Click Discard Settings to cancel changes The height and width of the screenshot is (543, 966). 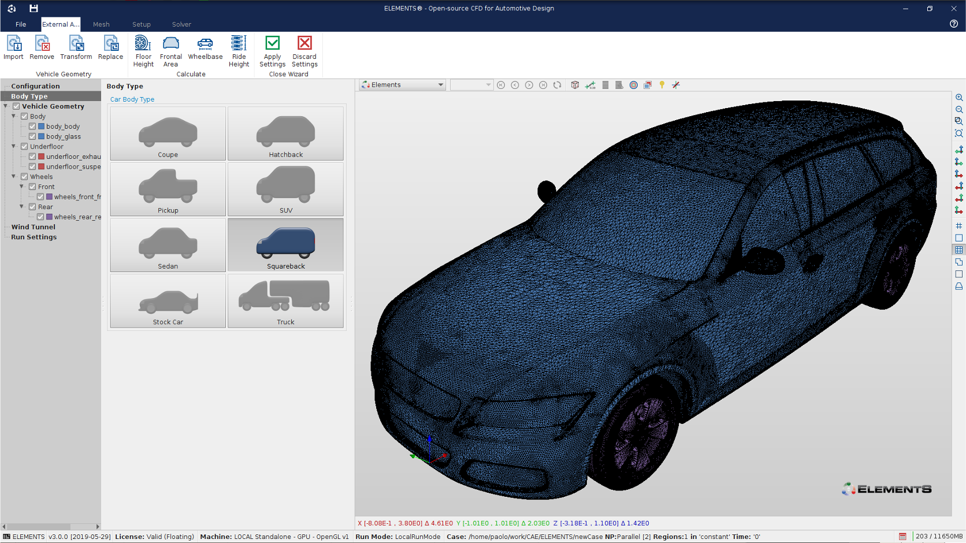(x=304, y=50)
